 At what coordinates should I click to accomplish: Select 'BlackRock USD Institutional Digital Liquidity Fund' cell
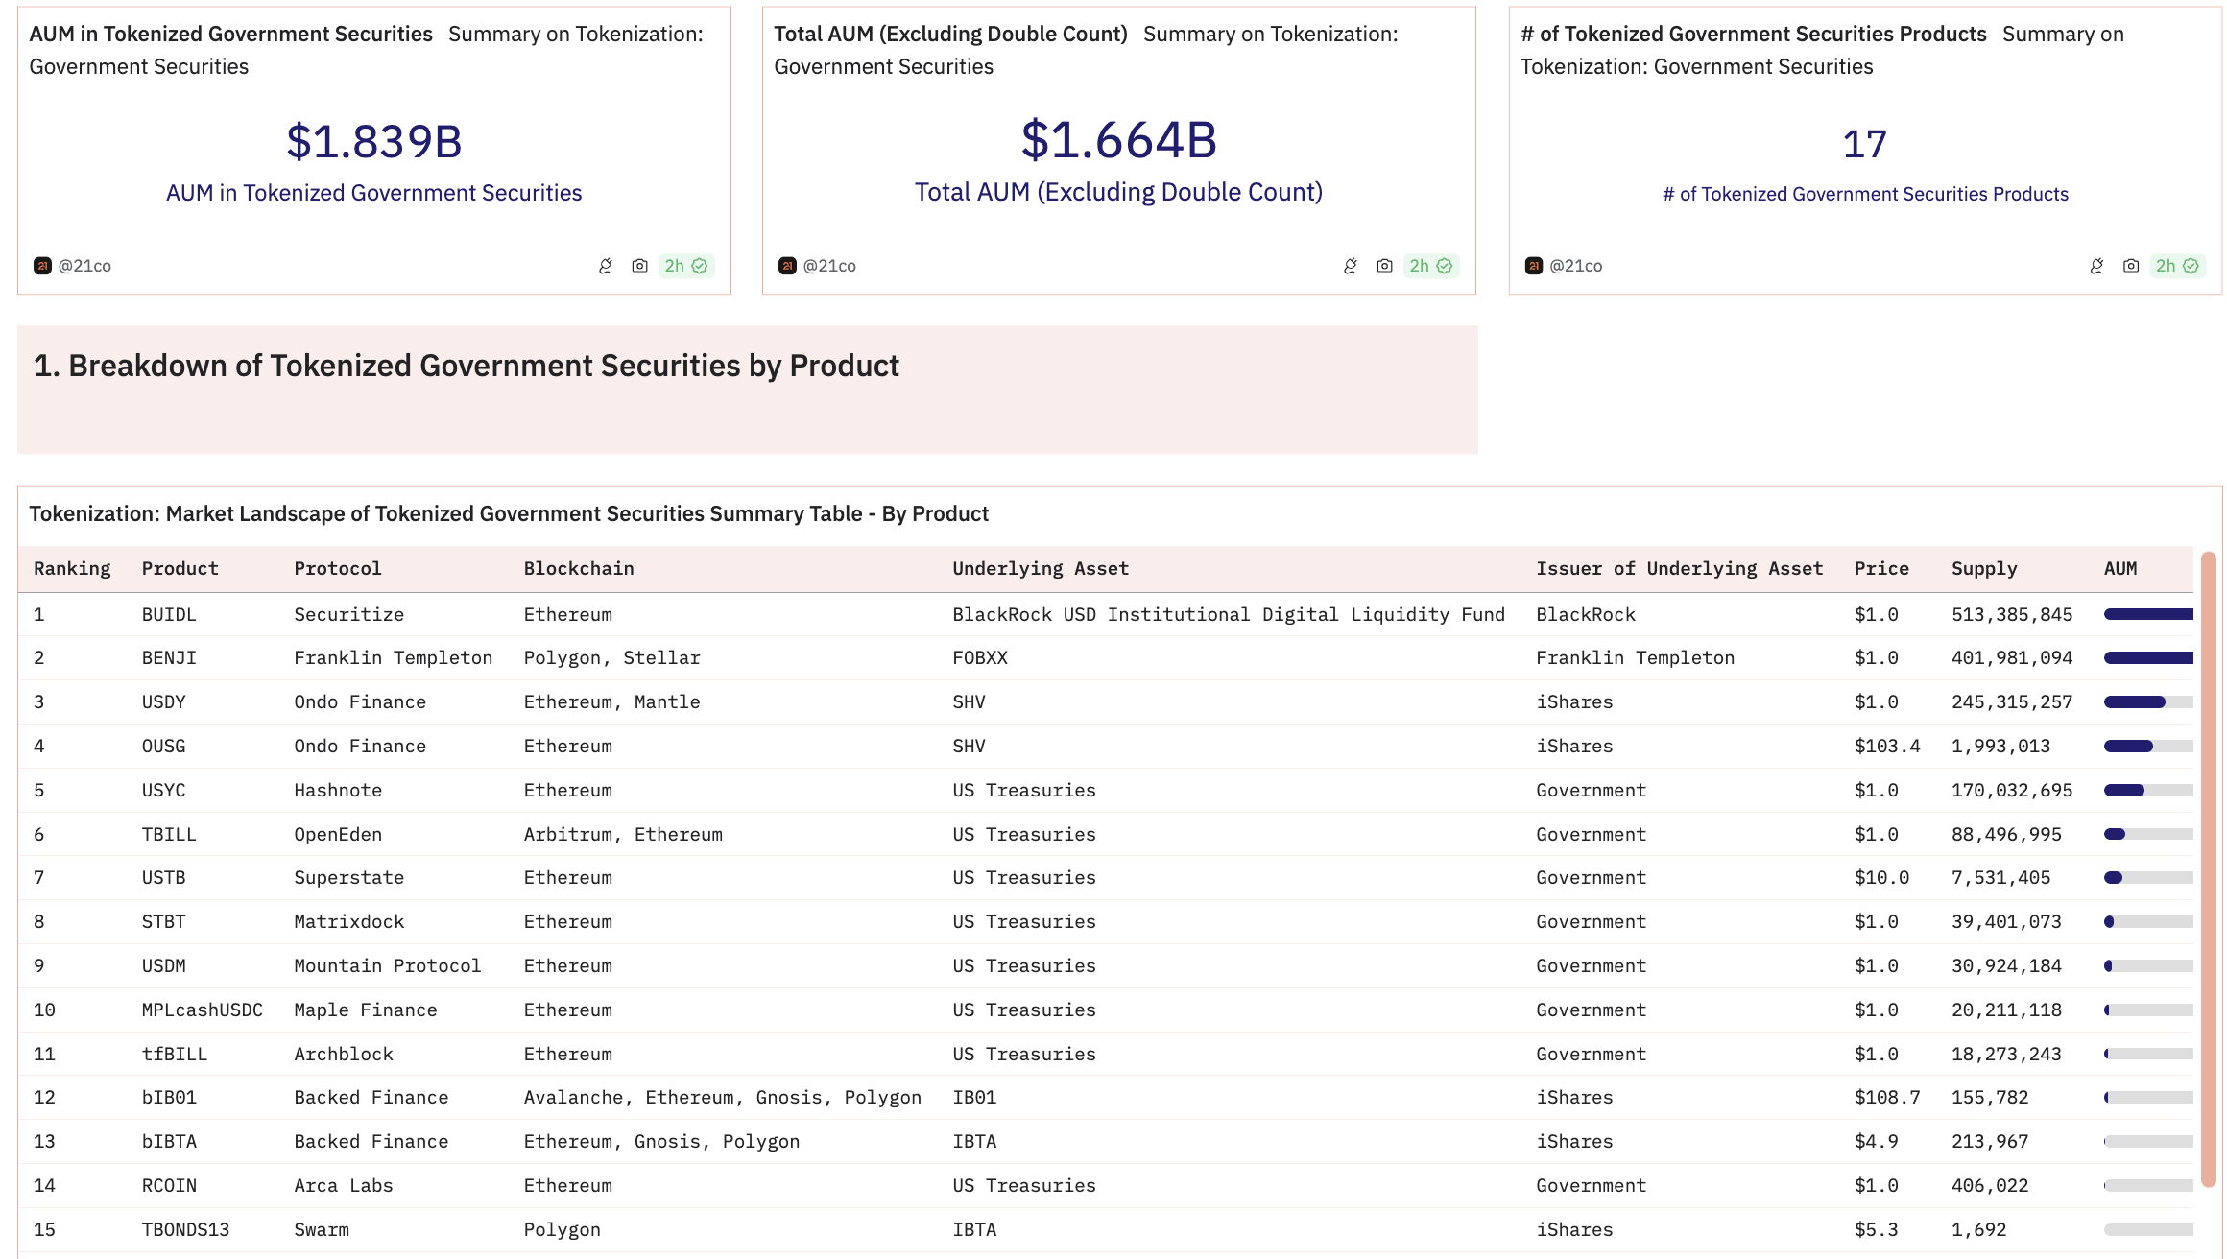(x=1229, y=614)
